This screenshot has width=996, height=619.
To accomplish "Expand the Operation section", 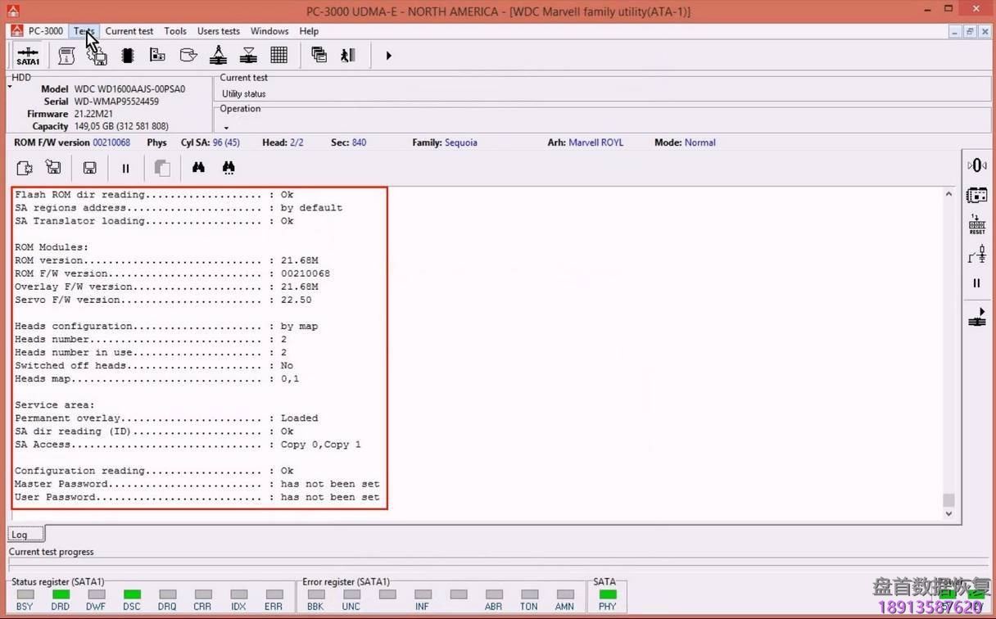I will tap(227, 127).
